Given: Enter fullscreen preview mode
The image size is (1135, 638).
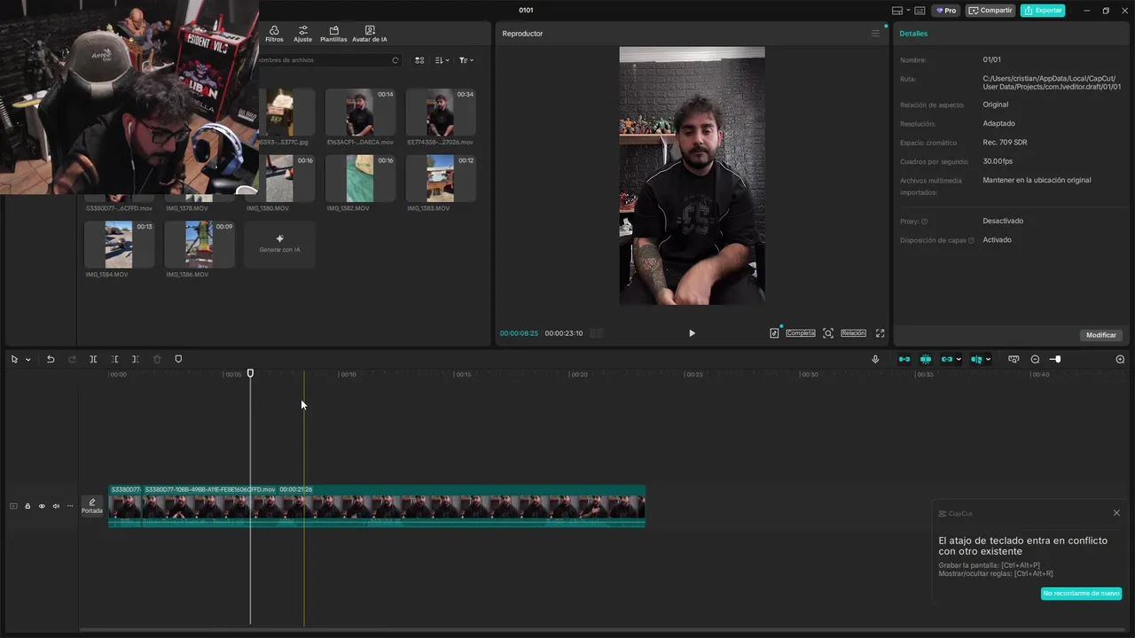Looking at the screenshot, I should pyautogui.click(x=880, y=333).
